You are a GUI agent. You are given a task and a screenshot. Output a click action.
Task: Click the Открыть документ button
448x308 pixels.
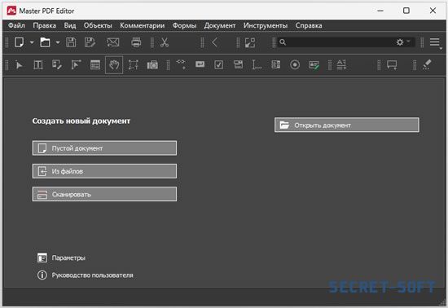tap(347, 125)
